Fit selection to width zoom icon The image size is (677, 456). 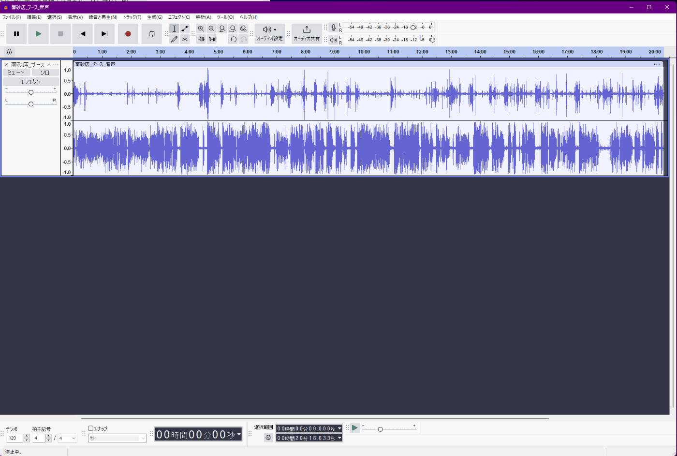(x=222, y=29)
